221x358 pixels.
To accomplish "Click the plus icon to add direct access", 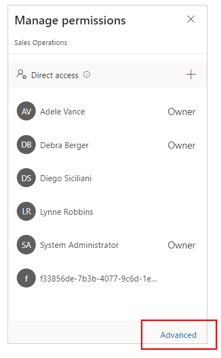I will [x=191, y=74].
